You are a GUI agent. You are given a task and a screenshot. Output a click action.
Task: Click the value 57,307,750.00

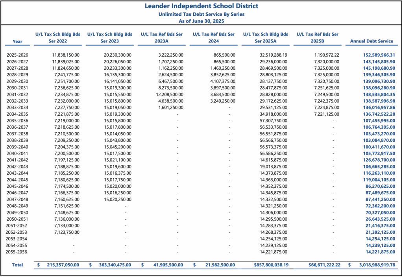pos(274,120)
